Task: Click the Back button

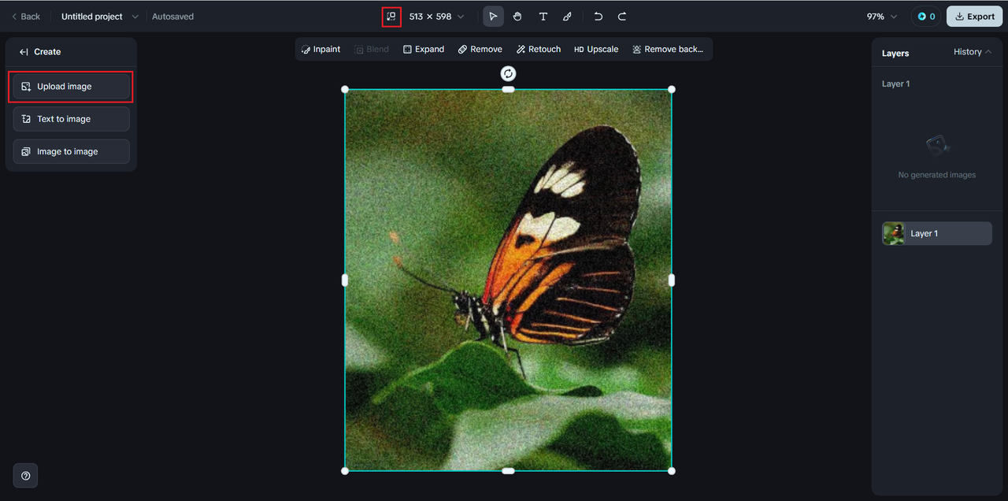Action: tap(26, 17)
